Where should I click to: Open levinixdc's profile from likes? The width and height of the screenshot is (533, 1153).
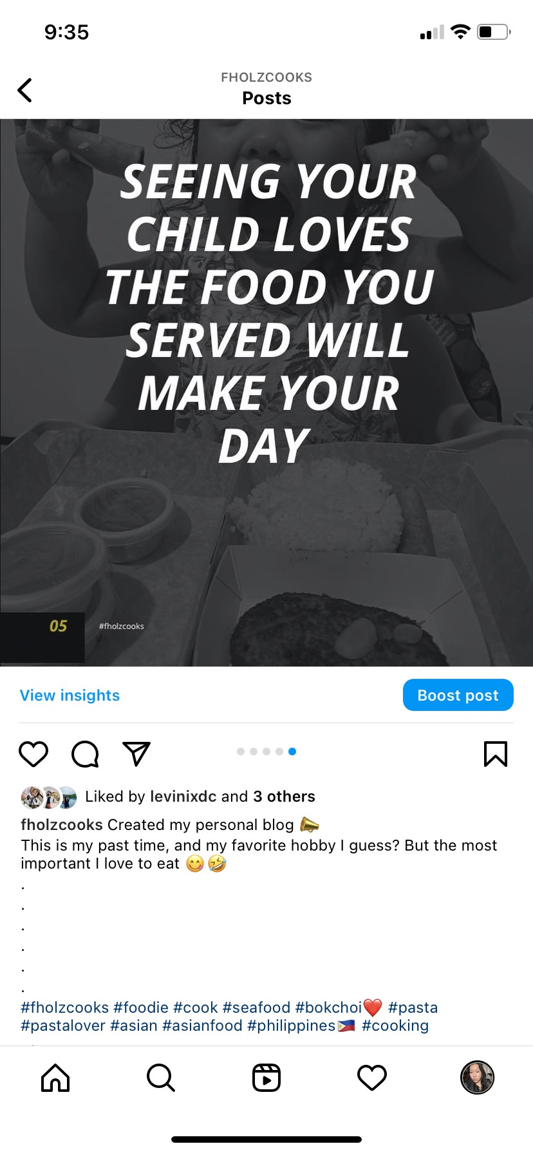click(183, 797)
